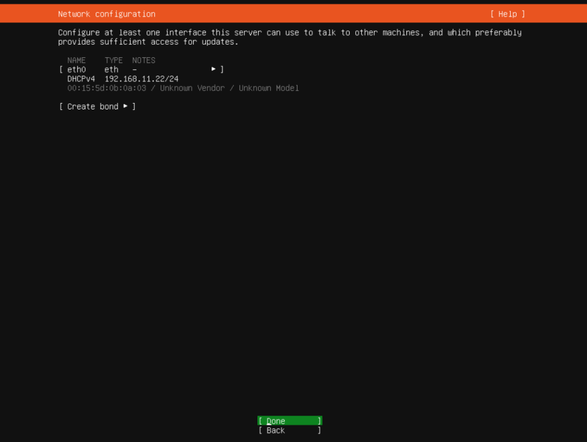The height and width of the screenshot is (442, 587).
Task: Click the eth label under TYPE
Action: (111, 69)
